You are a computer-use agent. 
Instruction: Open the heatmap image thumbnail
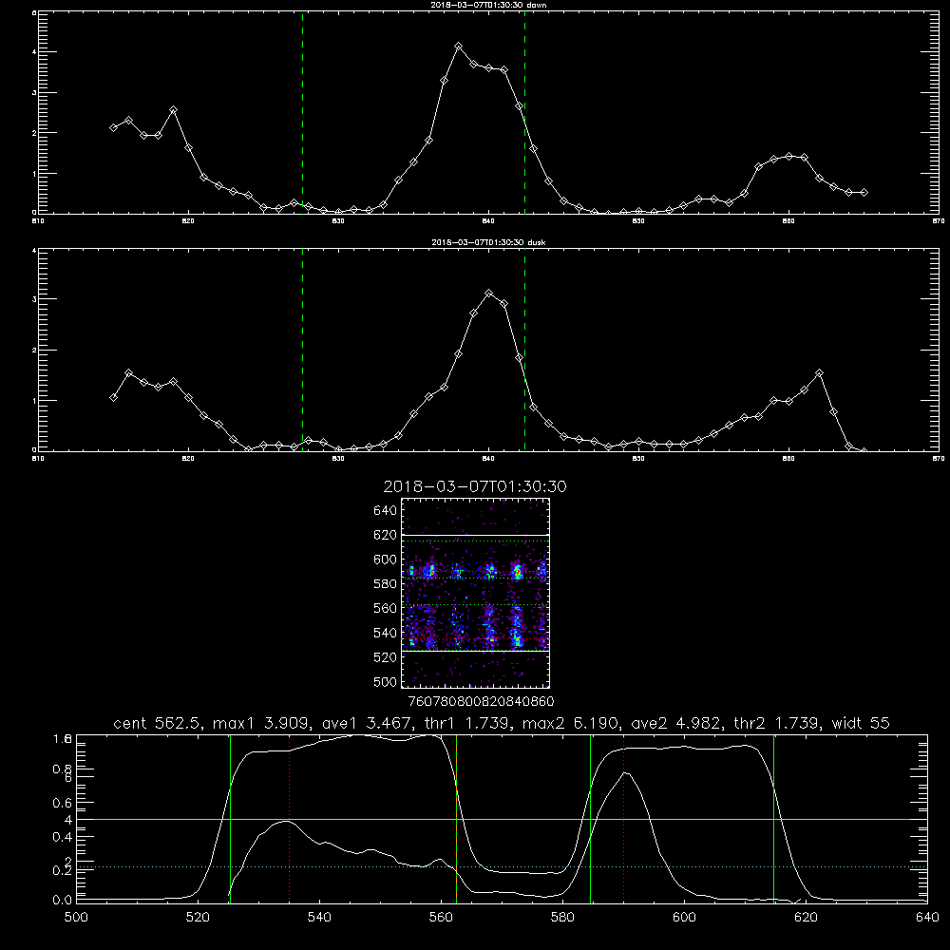tap(475, 593)
